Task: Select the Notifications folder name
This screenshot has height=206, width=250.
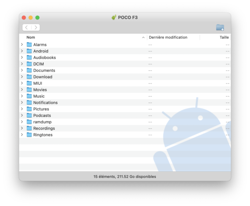Action: tap(45, 102)
